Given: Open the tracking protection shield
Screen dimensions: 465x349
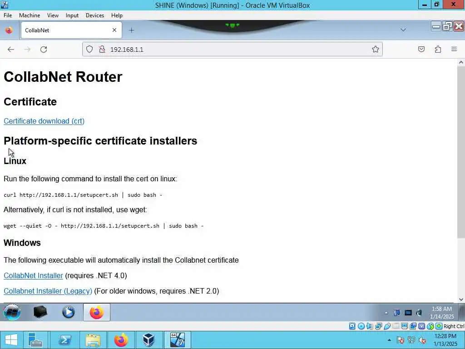Looking at the screenshot, I should pyautogui.click(x=89, y=49).
